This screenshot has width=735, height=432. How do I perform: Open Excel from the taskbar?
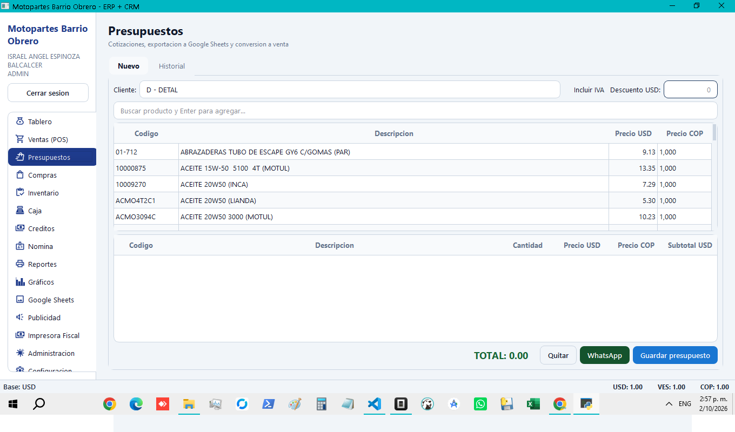click(533, 404)
